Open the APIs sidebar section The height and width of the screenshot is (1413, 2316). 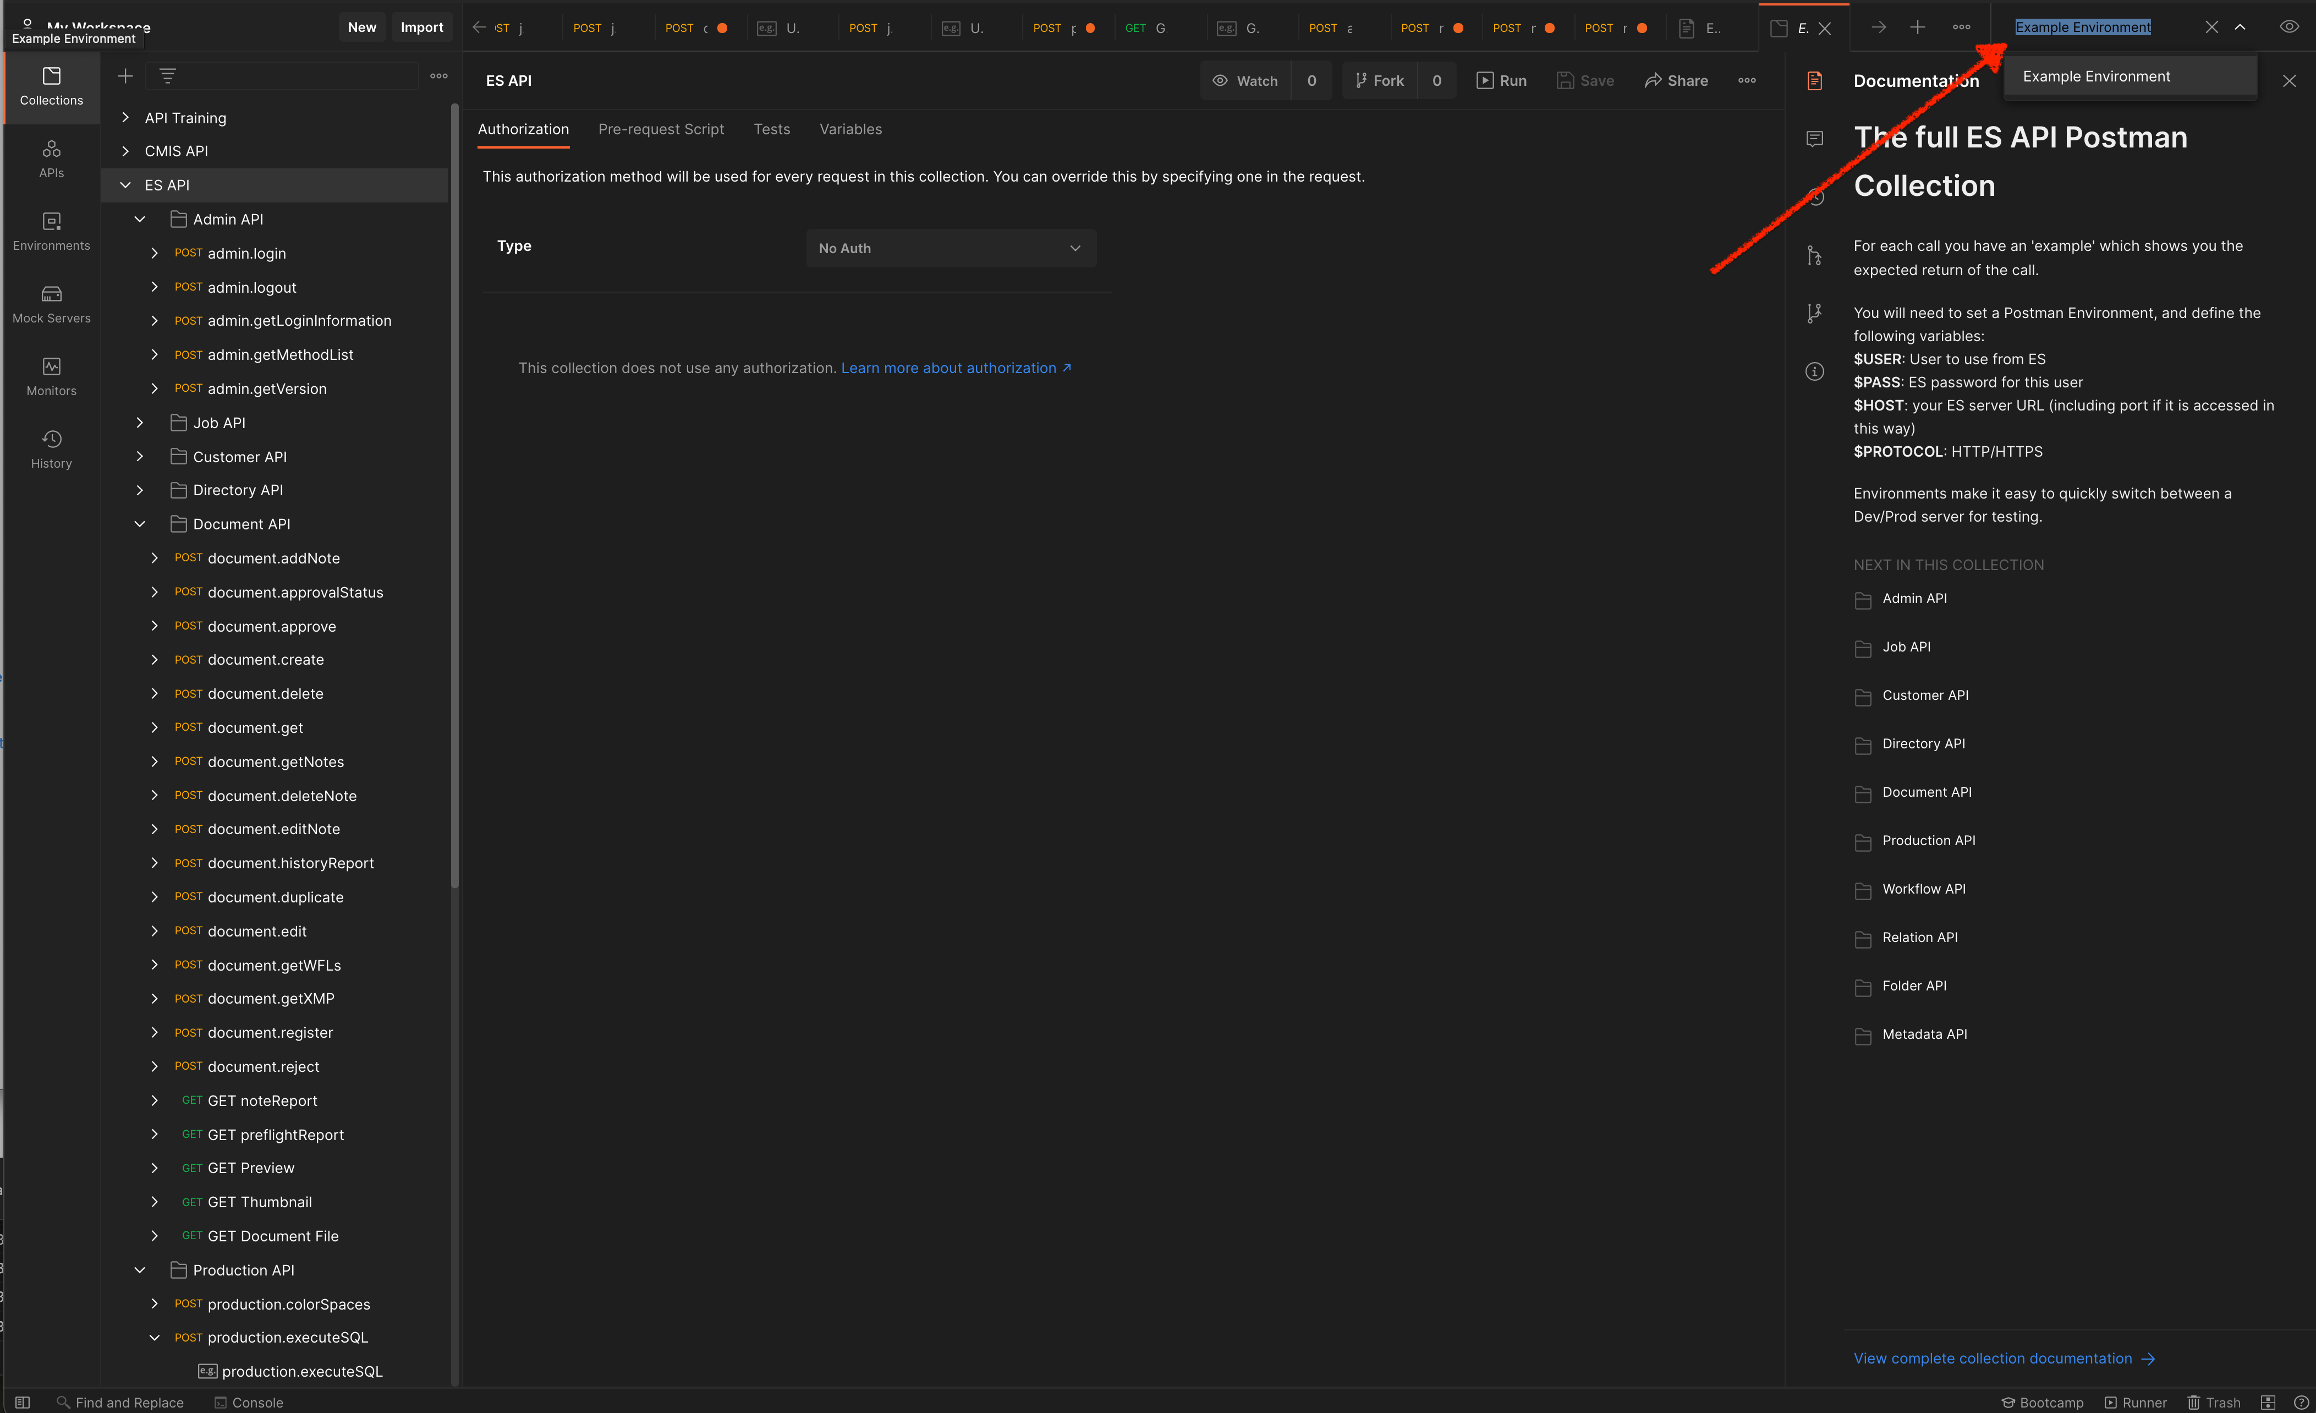(51, 159)
